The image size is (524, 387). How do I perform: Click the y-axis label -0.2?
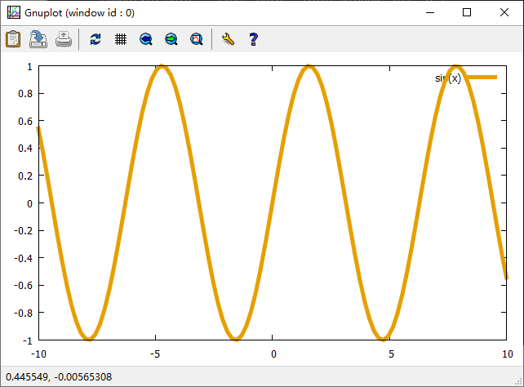pos(24,230)
